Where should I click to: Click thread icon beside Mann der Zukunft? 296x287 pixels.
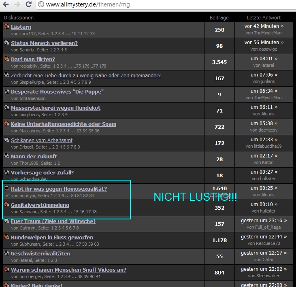pos(6,156)
